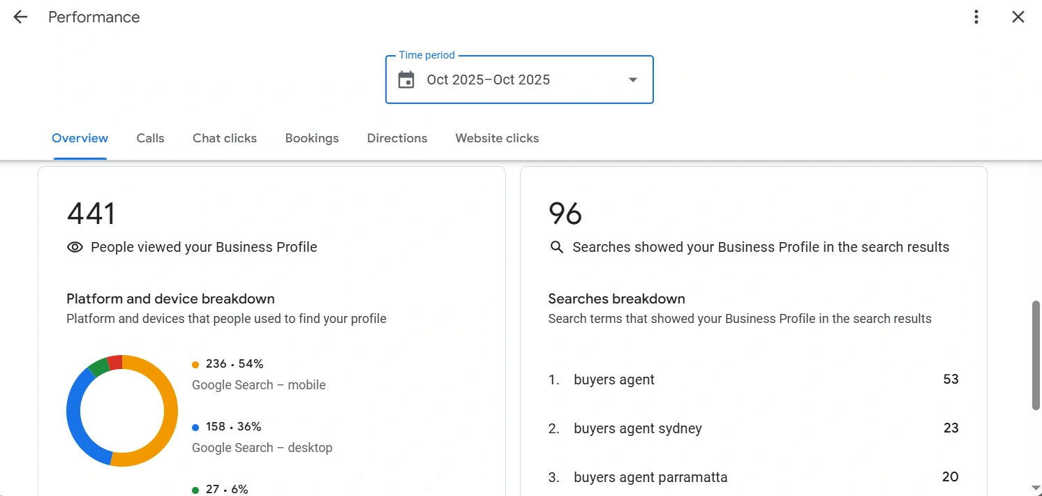Viewport: 1042px width, 496px height.
Task: Click the eye icon beside profile views
Action: click(x=75, y=247)
